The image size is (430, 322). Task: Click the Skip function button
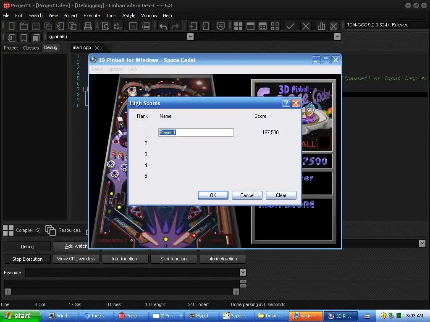[x=173, y=259]
